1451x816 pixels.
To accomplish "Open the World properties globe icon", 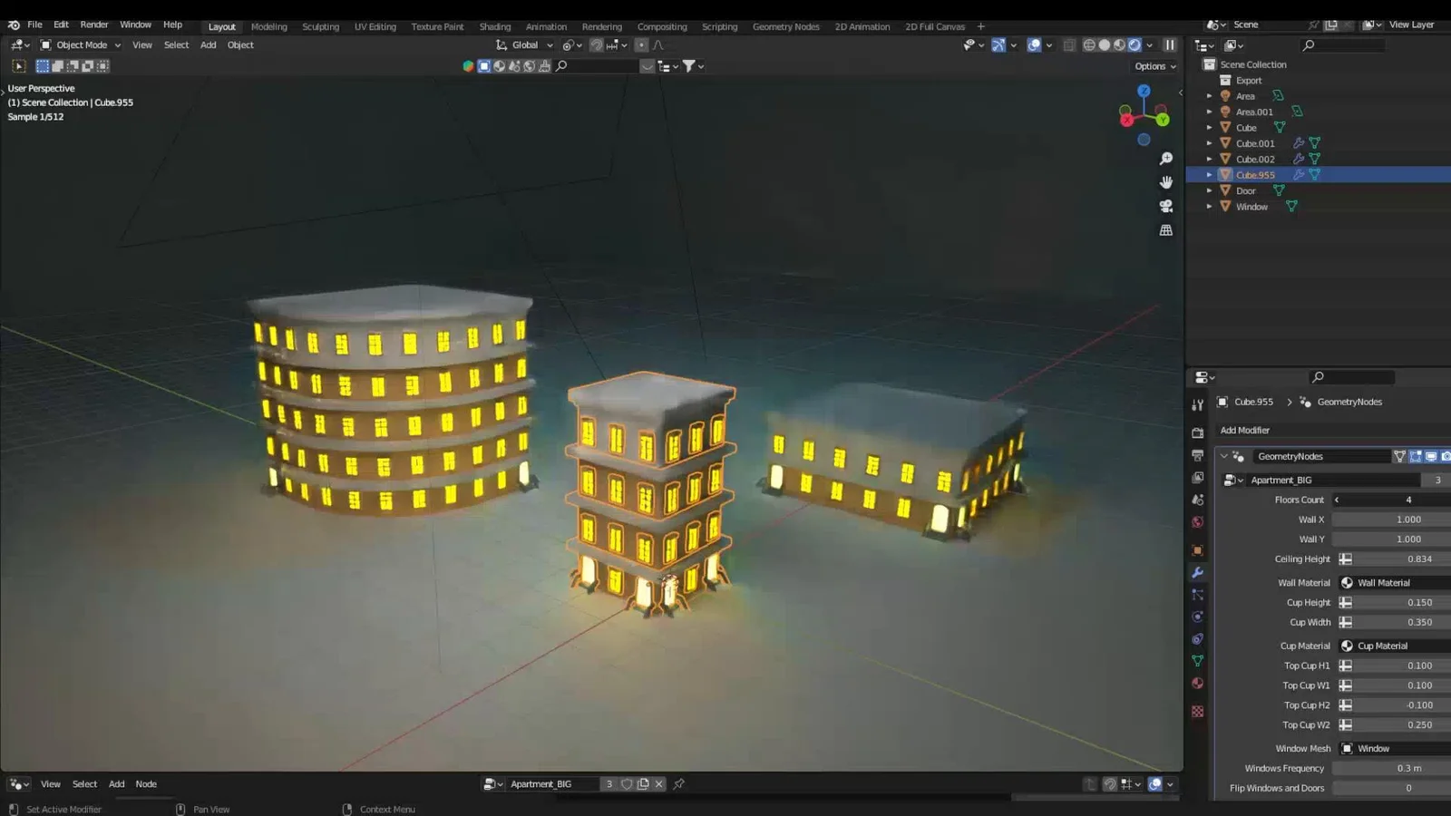I will pyautogui.click(x=1198, y=522).
